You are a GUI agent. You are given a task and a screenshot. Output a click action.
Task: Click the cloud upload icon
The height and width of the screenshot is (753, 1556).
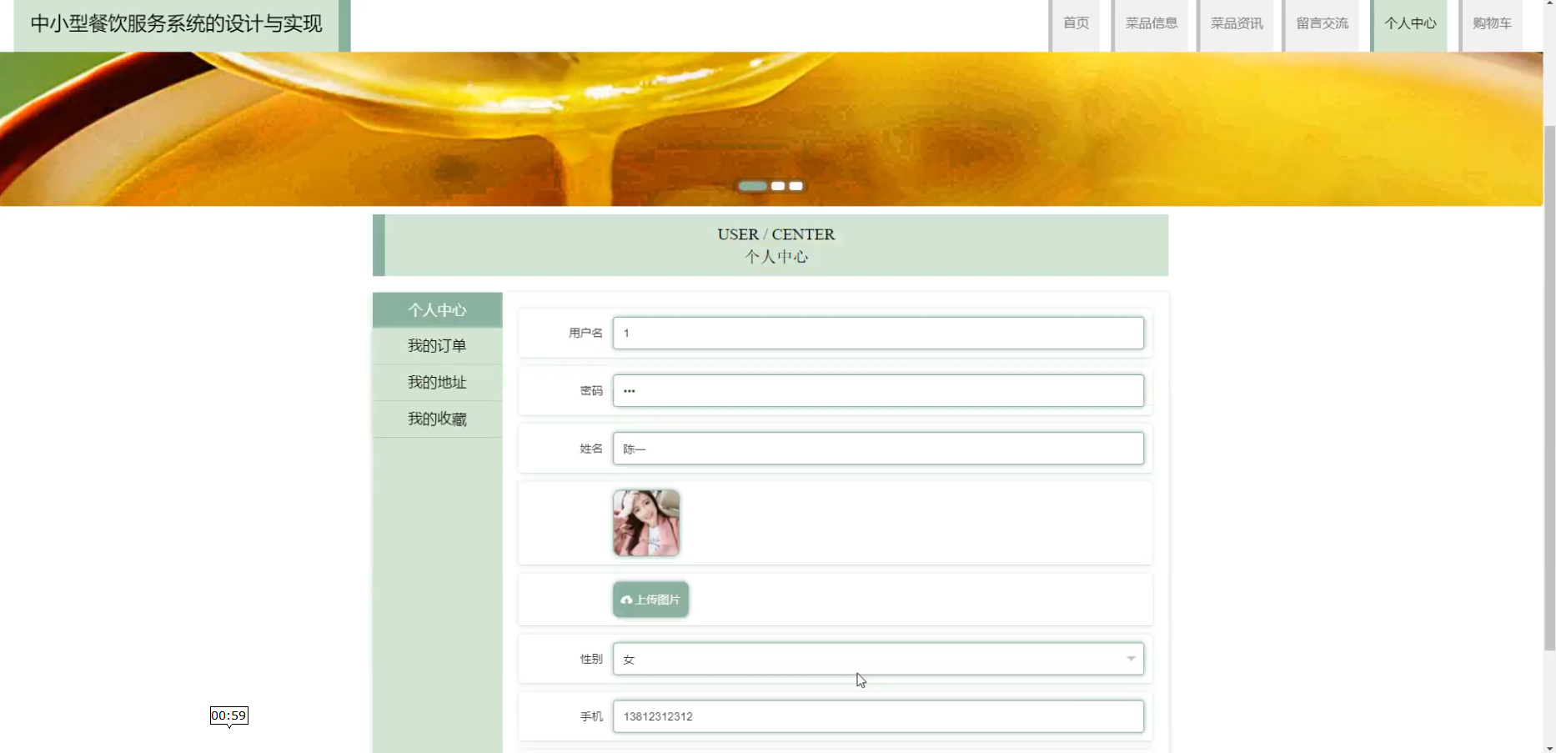[x=626, y=600]
